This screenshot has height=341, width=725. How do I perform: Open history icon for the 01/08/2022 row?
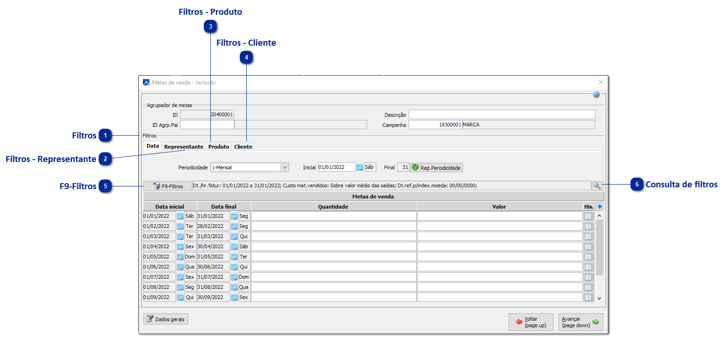588,287
